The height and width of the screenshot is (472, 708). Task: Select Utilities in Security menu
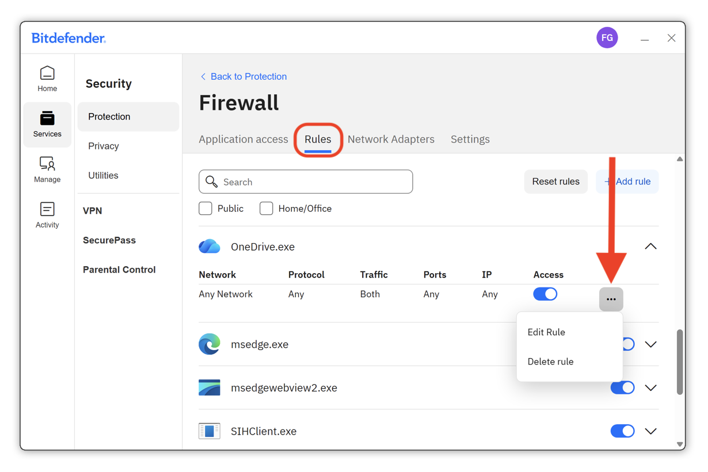tap(103, 175)
